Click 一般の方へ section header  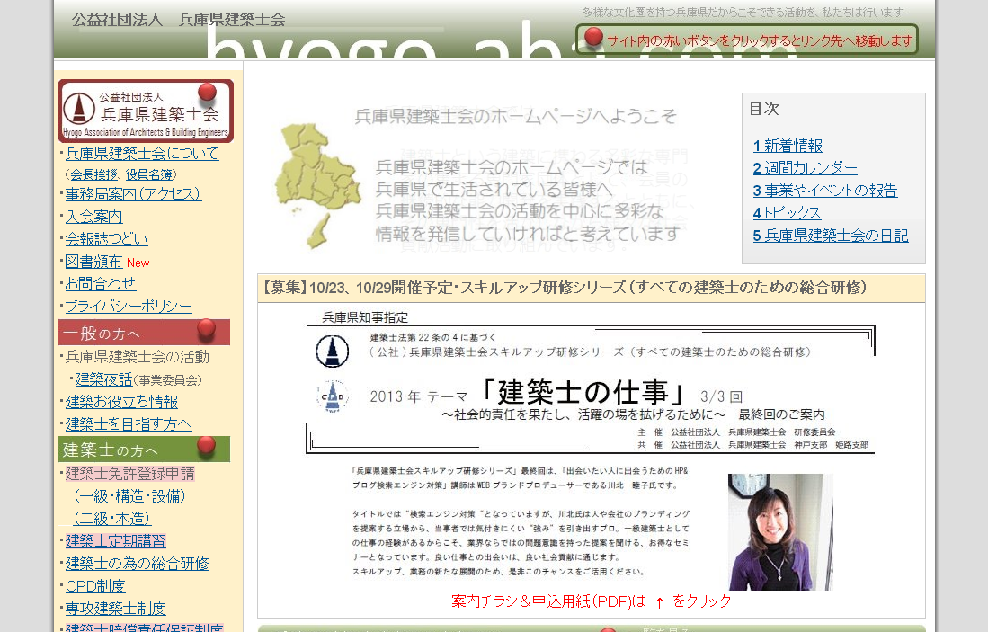coord(145,332)
